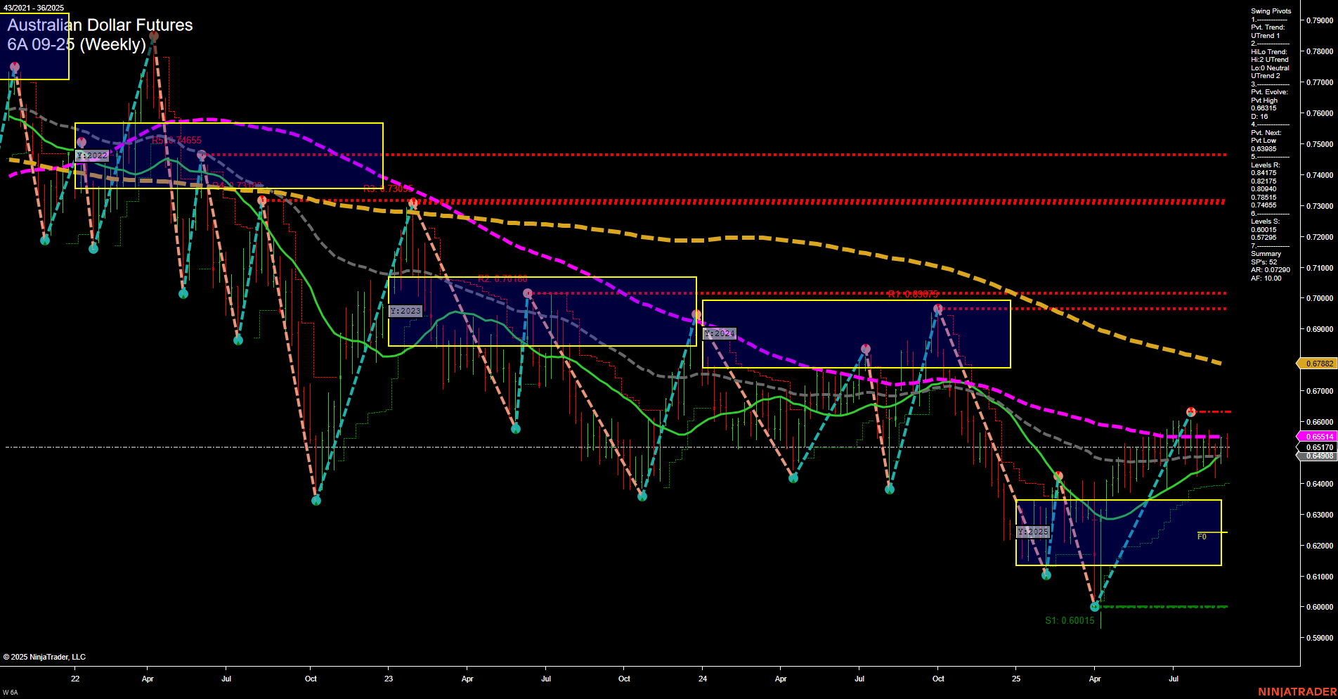Viewport: 1338px width, 699px height.
Task: Select the 43/2021 - 36/2025 range indicator
Action: [34, 7]
